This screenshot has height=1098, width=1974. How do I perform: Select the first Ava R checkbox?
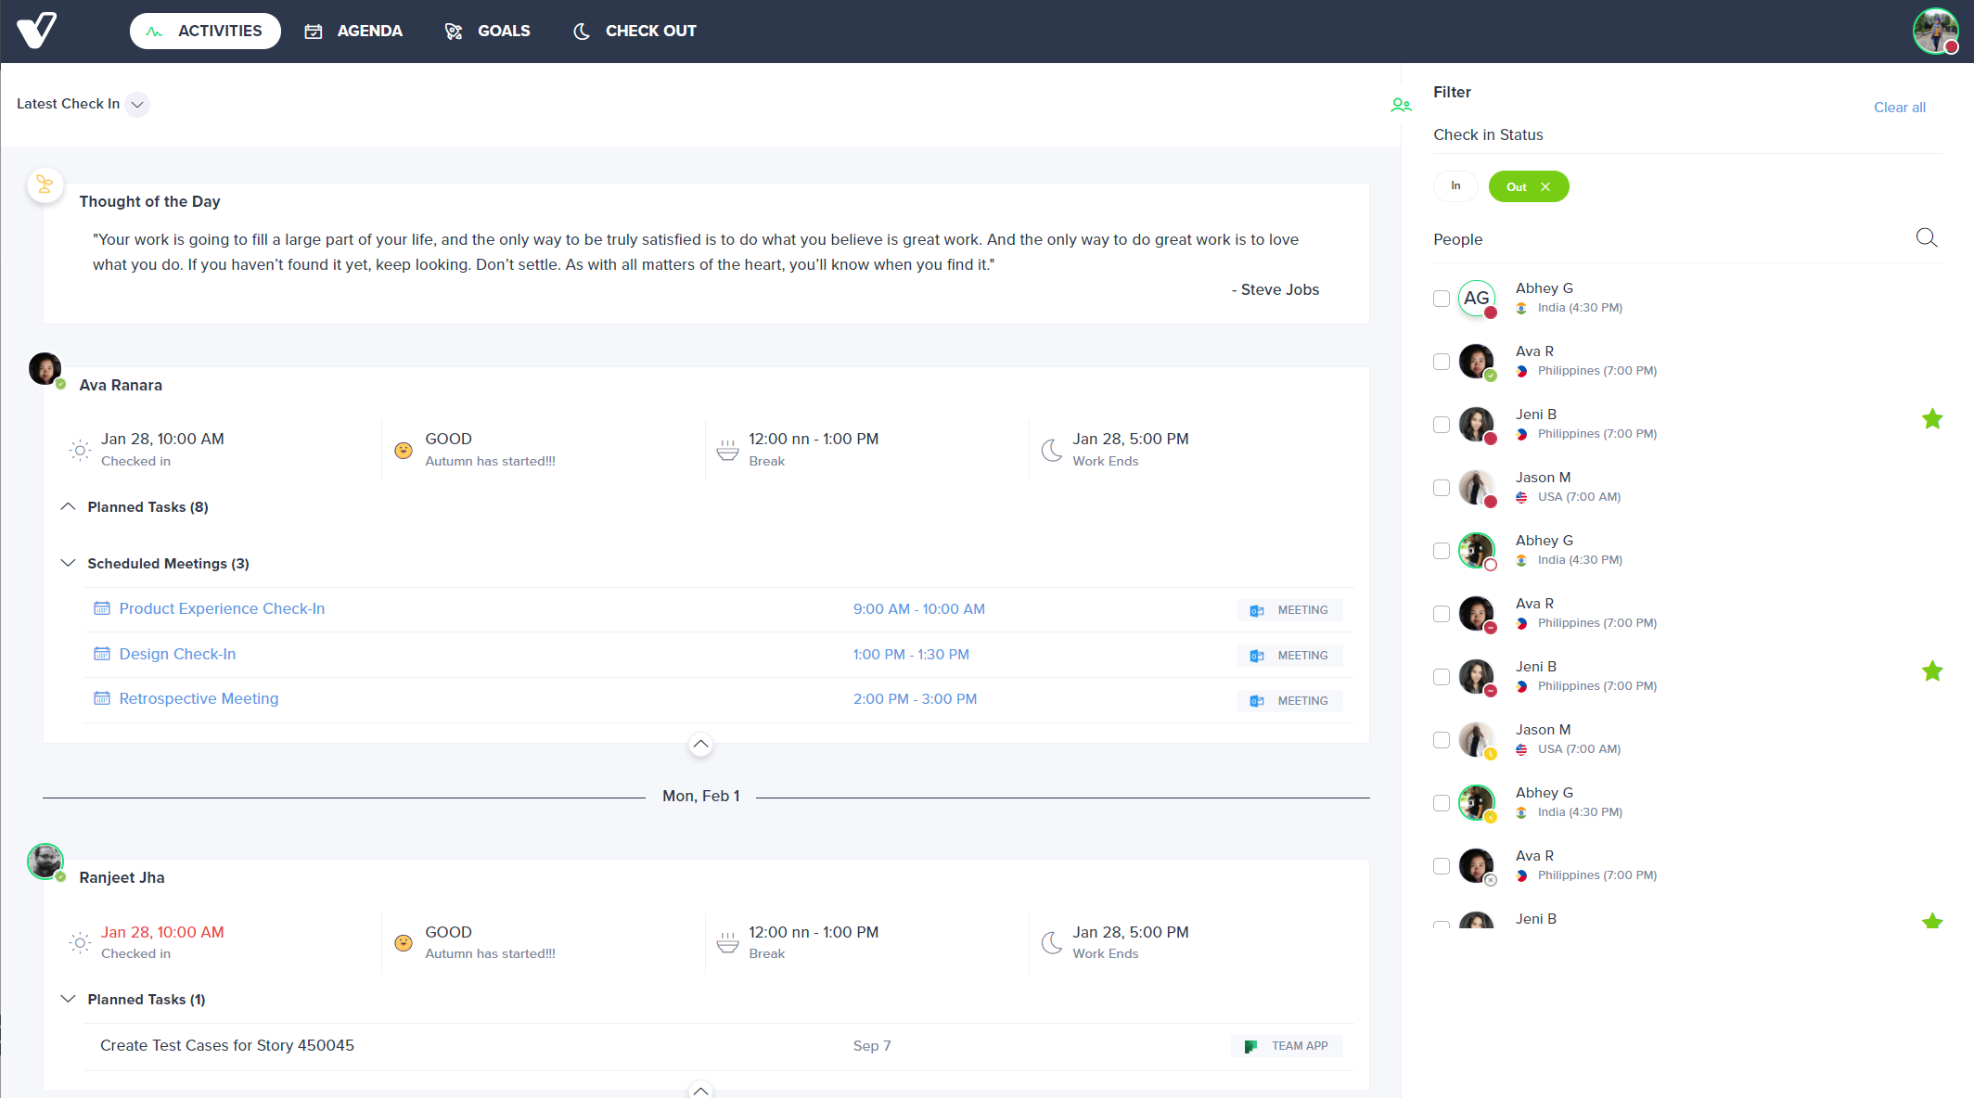[x=1442, y=362]
